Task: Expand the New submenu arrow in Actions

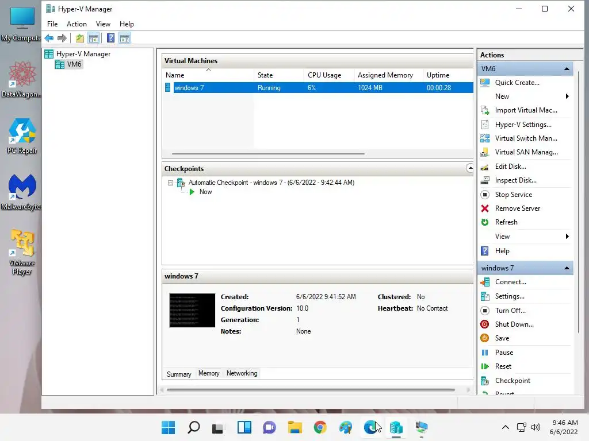Action: (x=567, y=96)
